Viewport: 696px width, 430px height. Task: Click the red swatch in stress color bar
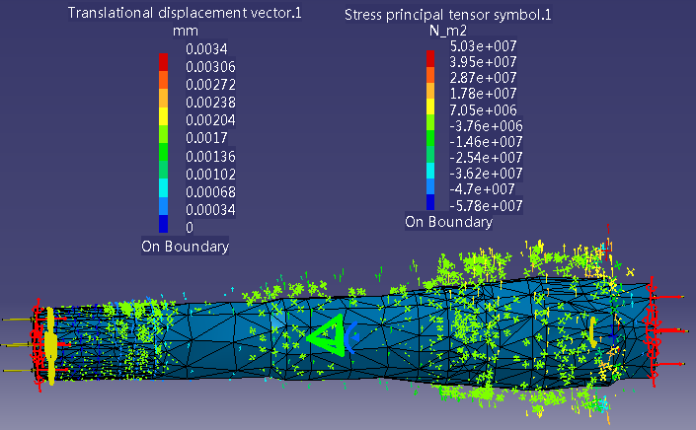(430, 58)
